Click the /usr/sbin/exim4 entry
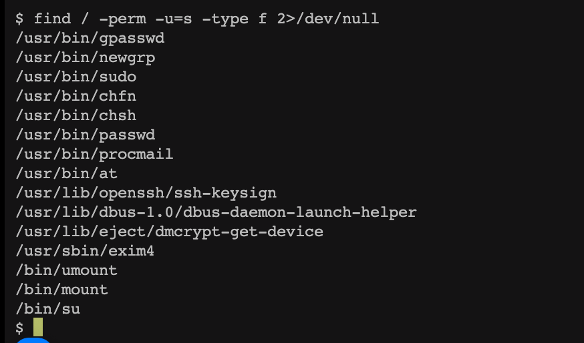This screenshot has height=343, width=584. [x=85, y=251]
